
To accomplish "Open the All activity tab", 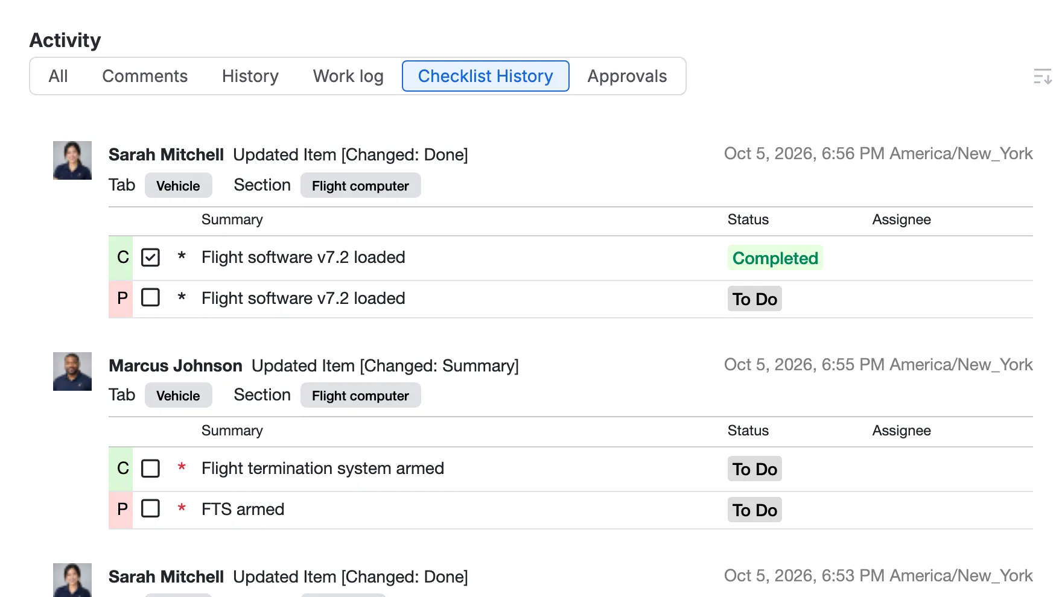I will pyautogui.click(x=58, y=76).
